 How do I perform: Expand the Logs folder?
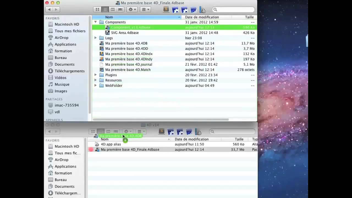coord(95,38)
